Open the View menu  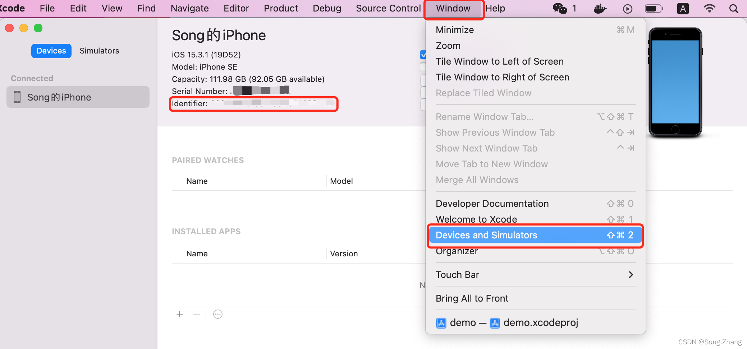click(112, 8)
